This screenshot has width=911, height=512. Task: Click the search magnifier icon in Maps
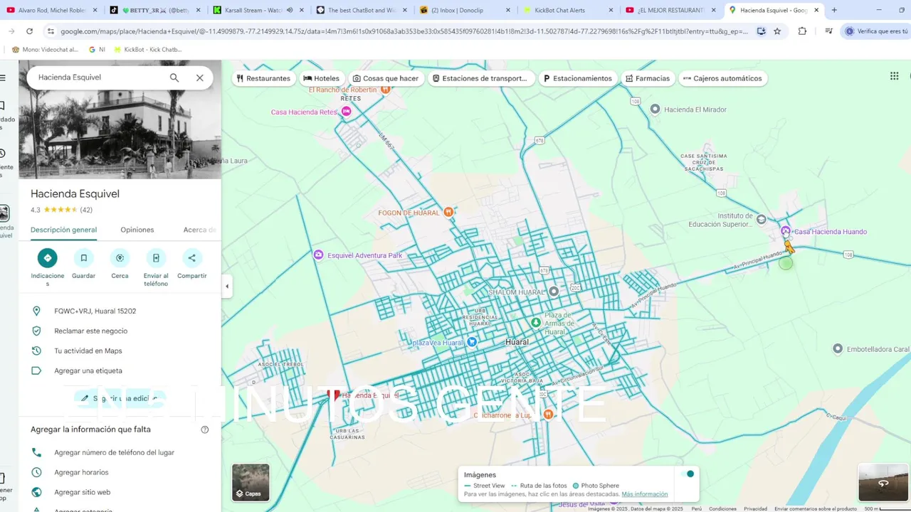(174, 78)
